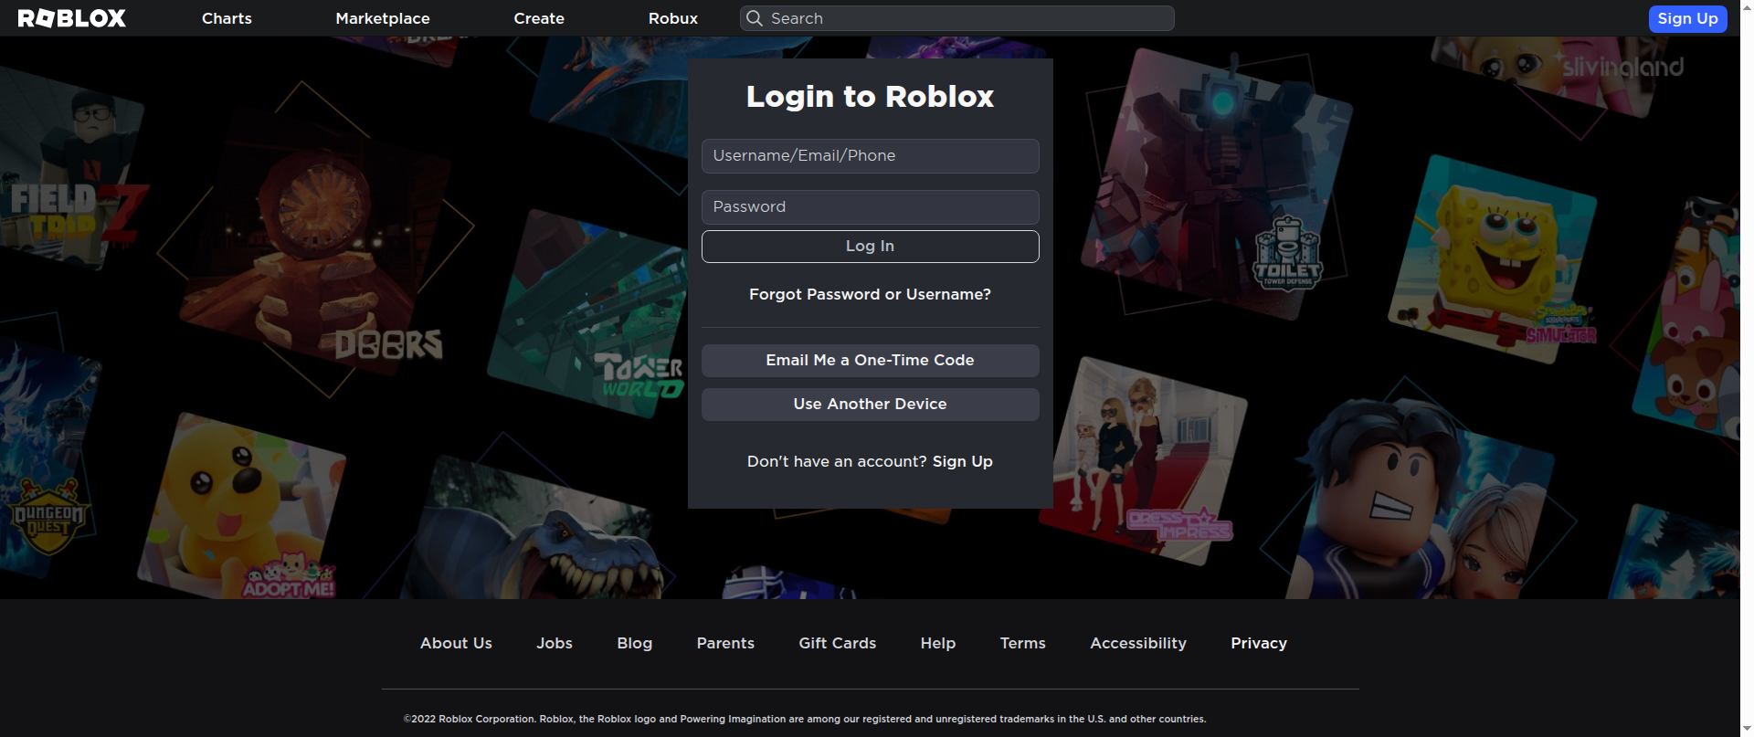Click the DOORS game thumbnail
This screenshot has width=1754, height=737.
pos(315,239)
